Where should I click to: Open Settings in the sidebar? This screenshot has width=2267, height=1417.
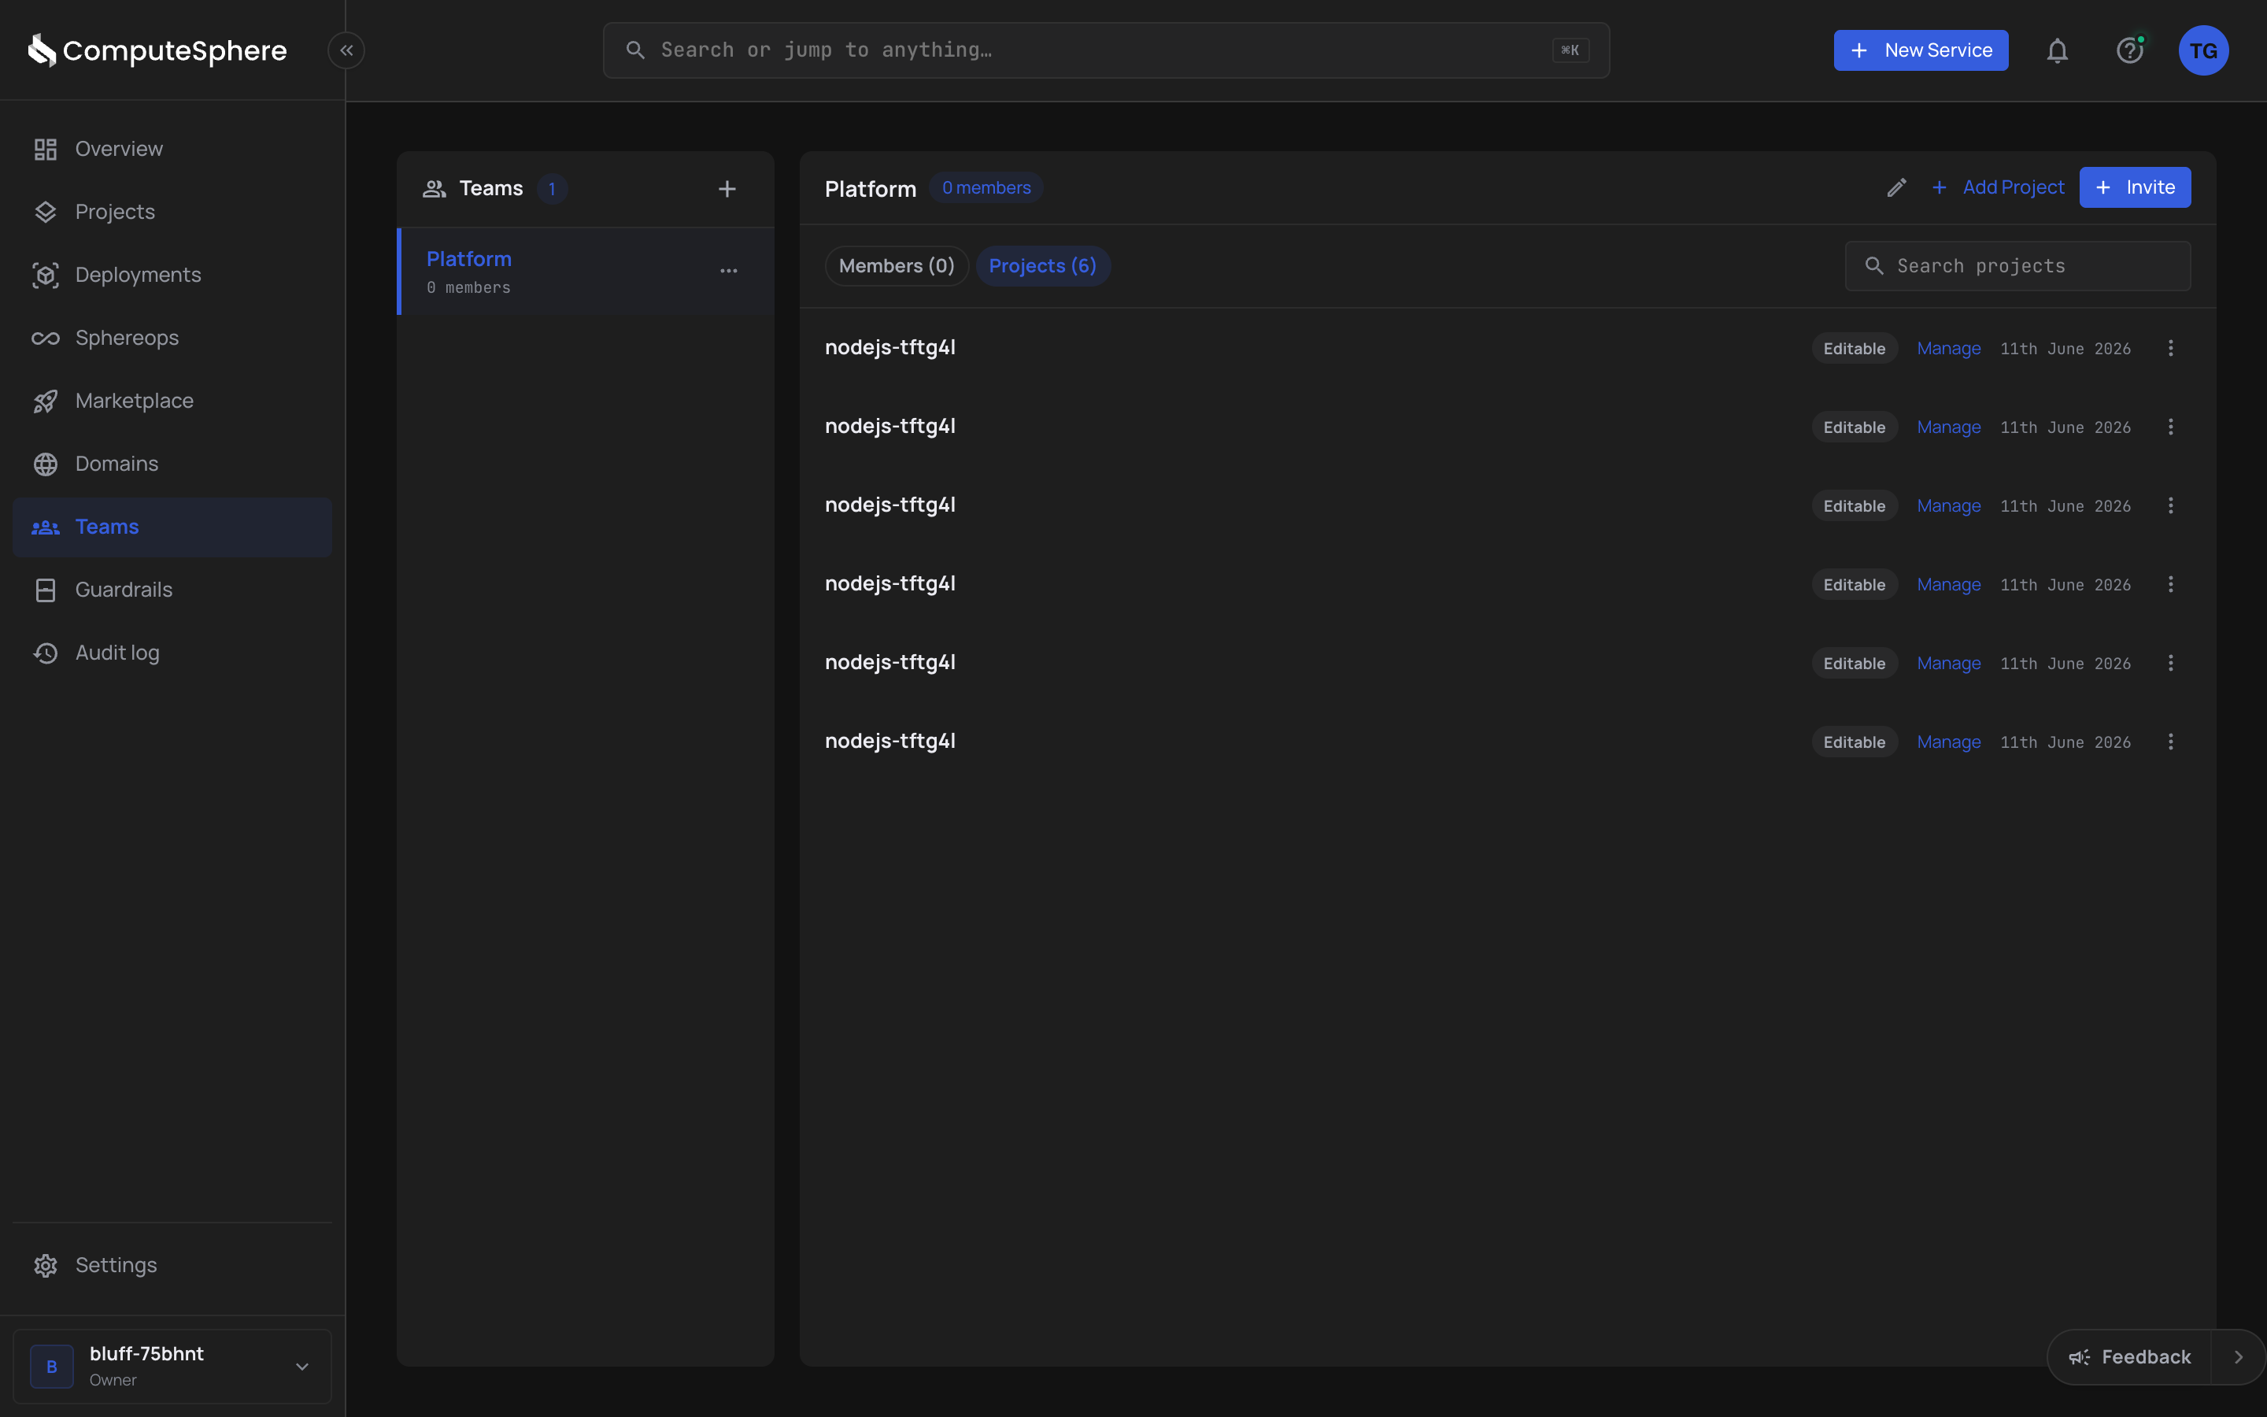[172, 1265]
